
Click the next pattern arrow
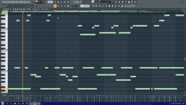(x=90, y=6)
